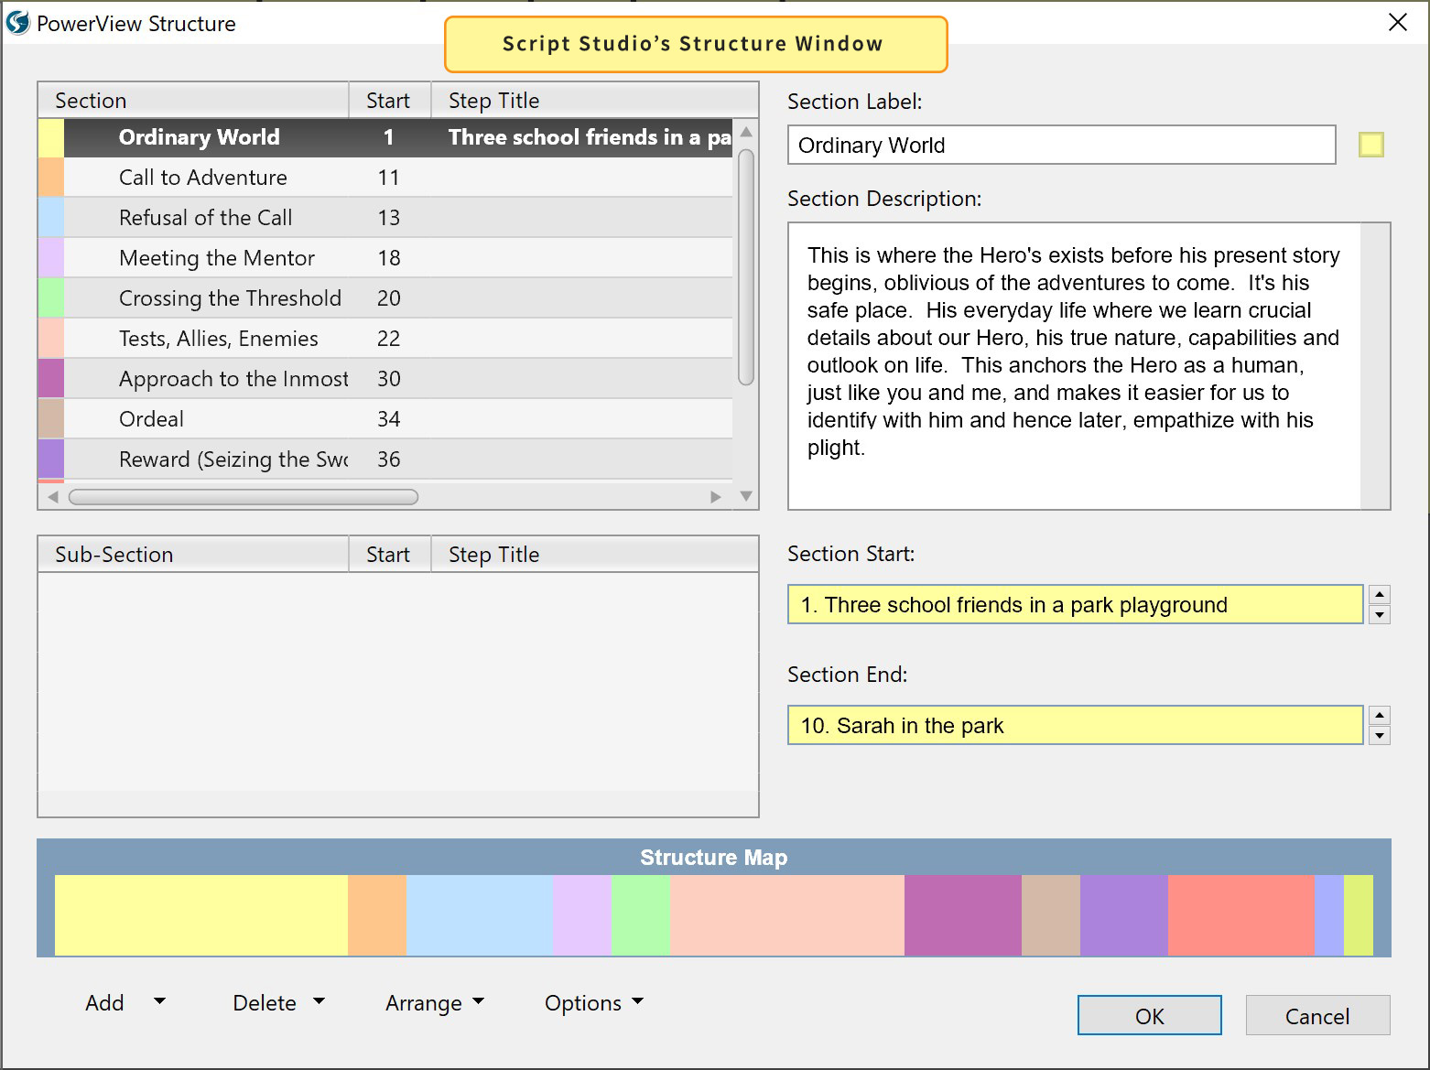1430x1070 pixels.
Task: Decrease Section End with the down arrow
Action: click(x=1380, y=736)
